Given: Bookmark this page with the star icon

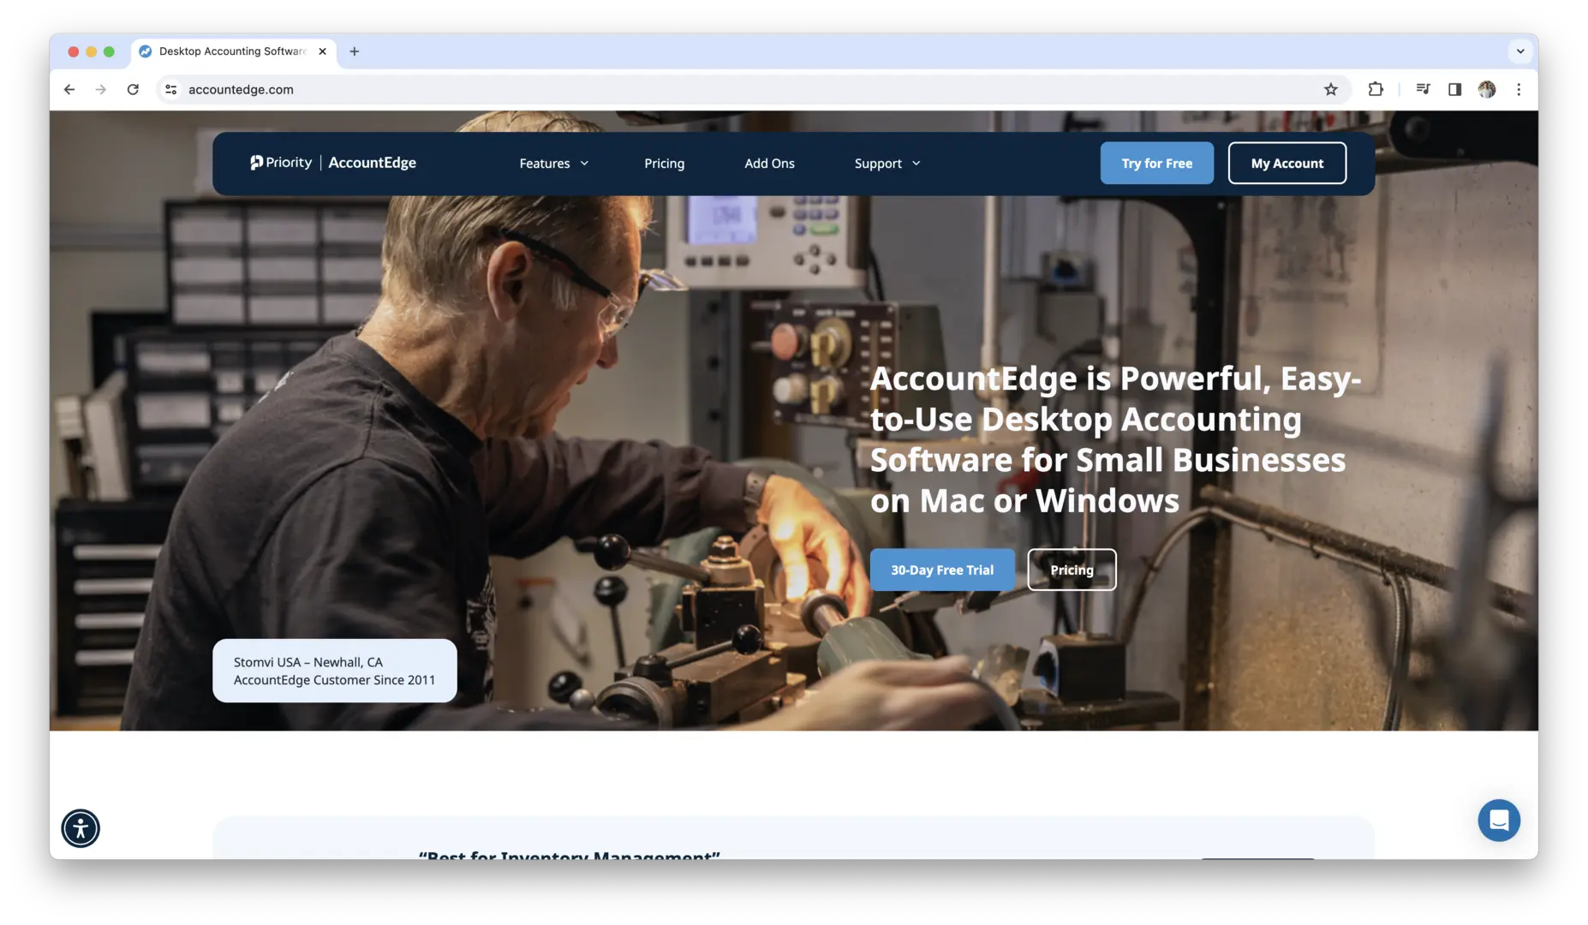Looking at the screenshot, I should (1330, 89).
